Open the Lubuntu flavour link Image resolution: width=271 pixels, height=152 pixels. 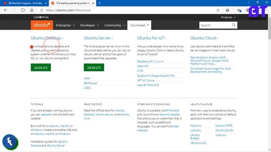pyautogui.click(x=196, y=130)
